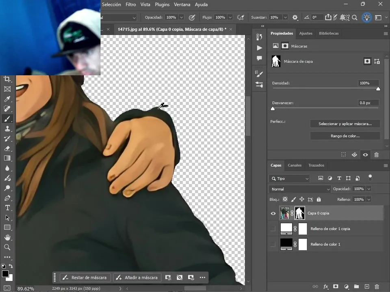The height and width of the screenshot is (292, 390).
Task: Switch to the Ajustes tab
Action: pyautogui.click(x=305, y=33)
